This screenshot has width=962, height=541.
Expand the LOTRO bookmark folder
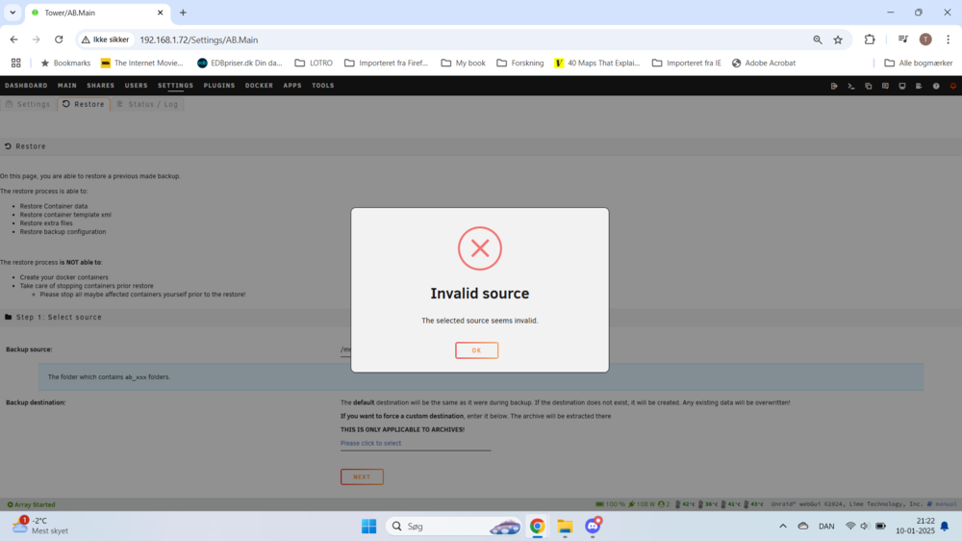click(x=314, y=63)
